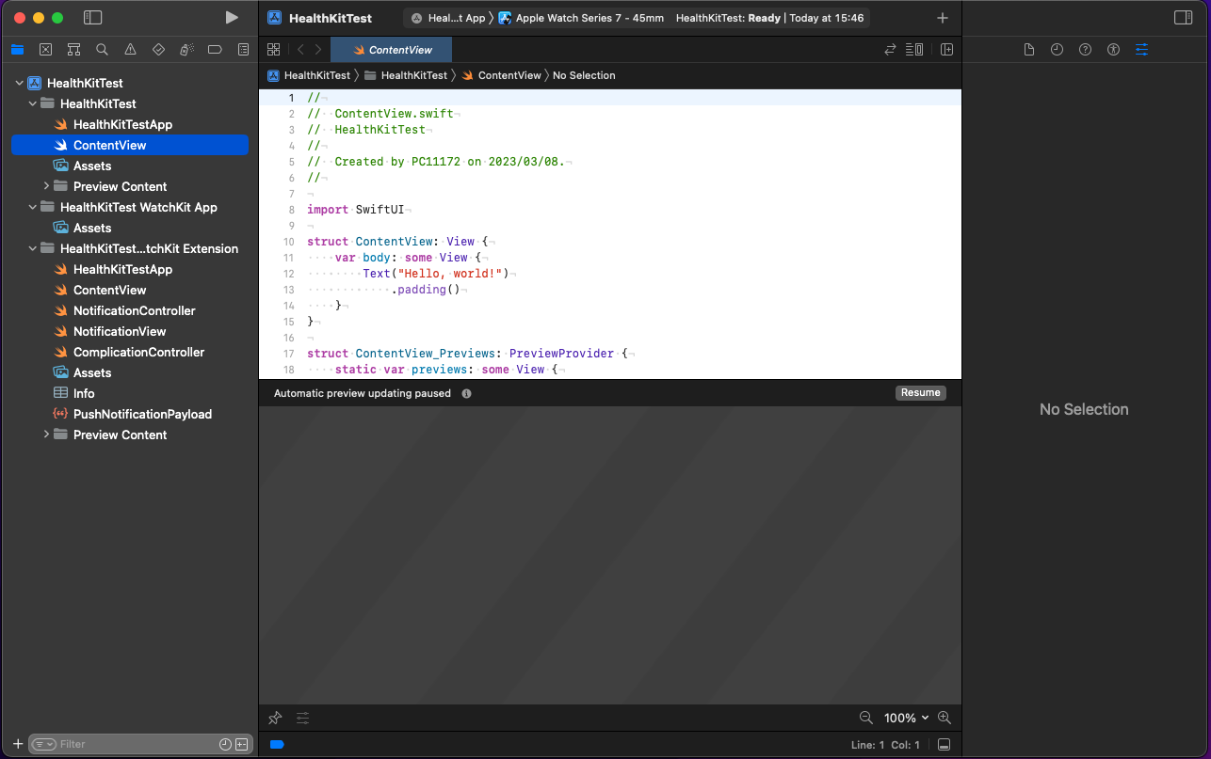Select the ContentView editor tab
This screenshot has width=1211, height=759.
pos(392,50)
